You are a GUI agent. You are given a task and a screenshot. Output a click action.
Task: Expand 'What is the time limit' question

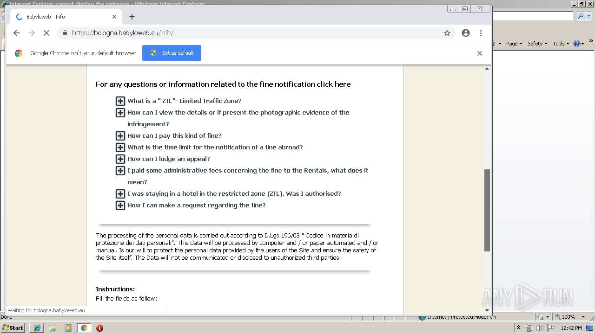(120, 147)
